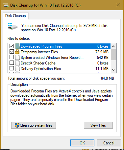This screenshot has height=150, width=124.
Task: Click the file list scrollbar thumb
Action: (x=113, y=55)
